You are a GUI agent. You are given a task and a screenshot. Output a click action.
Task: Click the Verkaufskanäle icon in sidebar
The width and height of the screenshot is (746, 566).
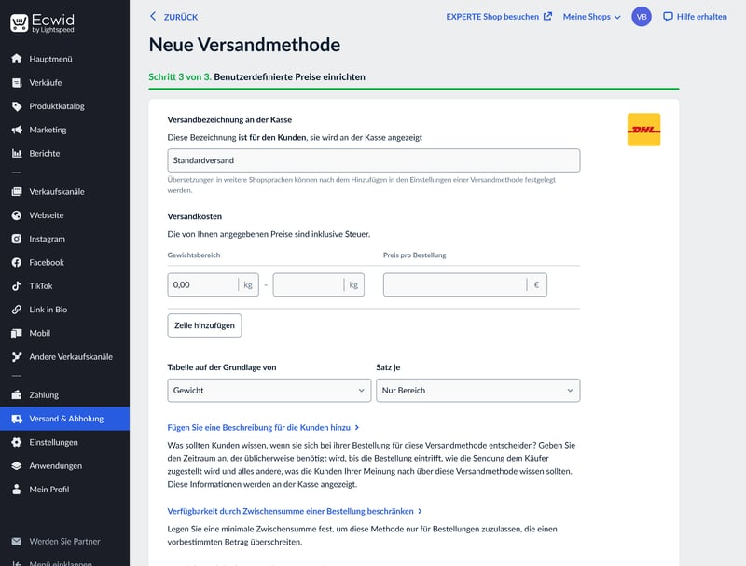pos(17,192)
